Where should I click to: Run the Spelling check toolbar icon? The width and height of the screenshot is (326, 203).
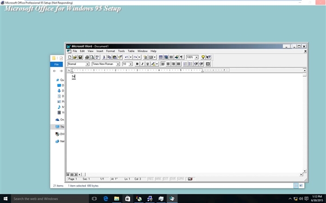point(97,57)
